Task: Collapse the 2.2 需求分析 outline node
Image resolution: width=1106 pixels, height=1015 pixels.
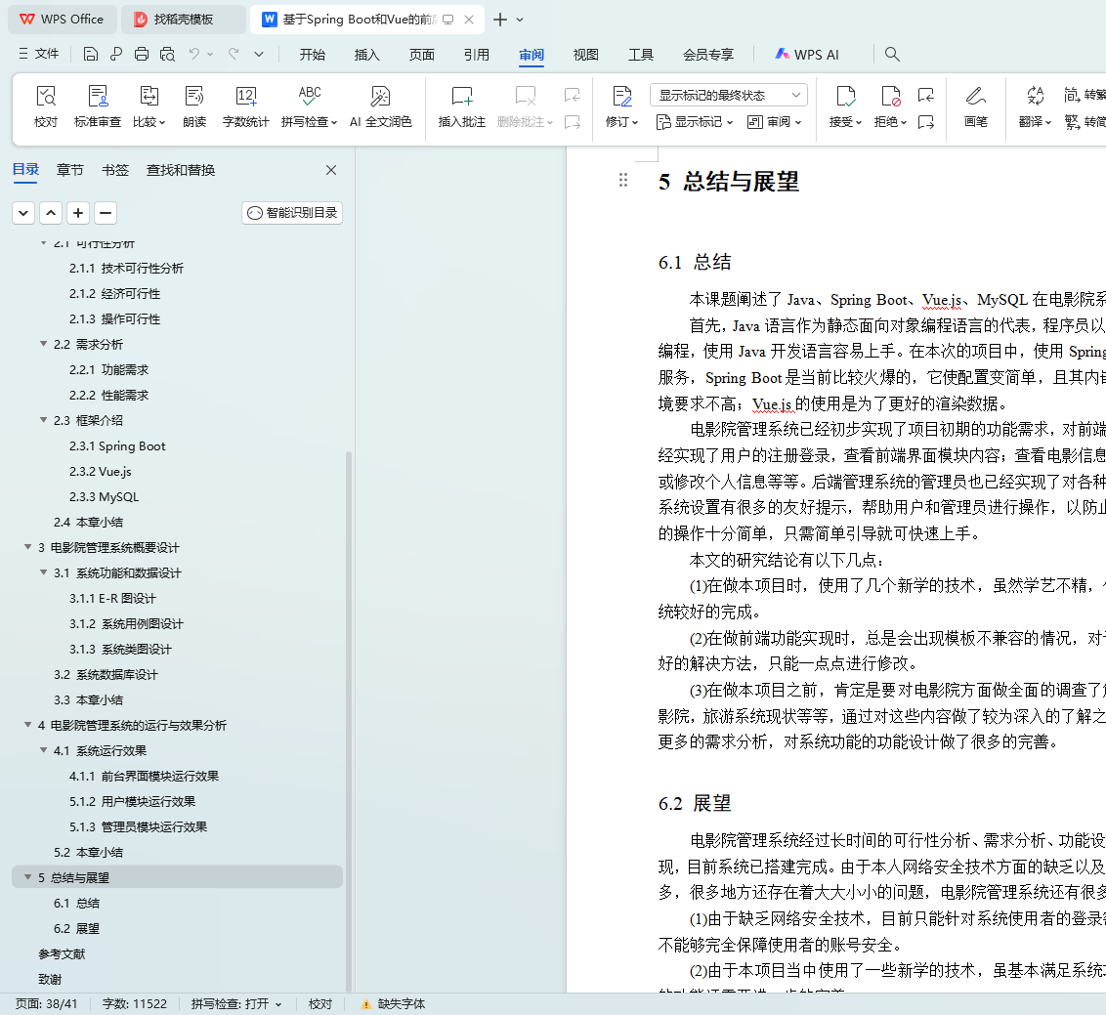Action: (44, 344)
